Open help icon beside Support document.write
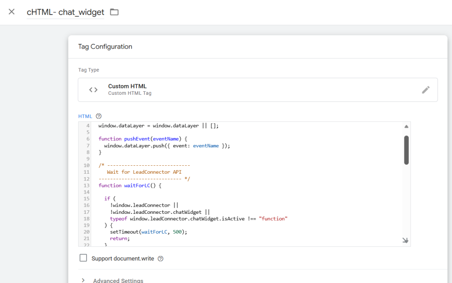 (x=161, y=259)
